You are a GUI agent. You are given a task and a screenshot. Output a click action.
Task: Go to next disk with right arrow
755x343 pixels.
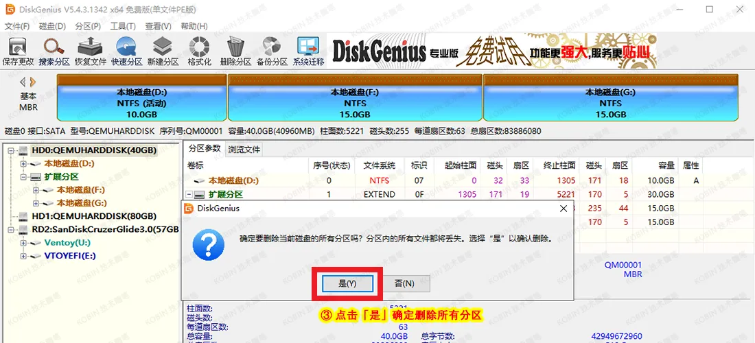tap(33, 82)
